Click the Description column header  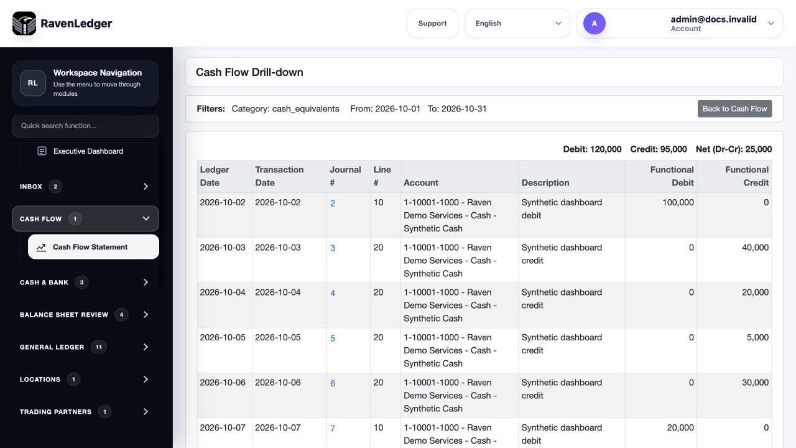click(572, 176)
